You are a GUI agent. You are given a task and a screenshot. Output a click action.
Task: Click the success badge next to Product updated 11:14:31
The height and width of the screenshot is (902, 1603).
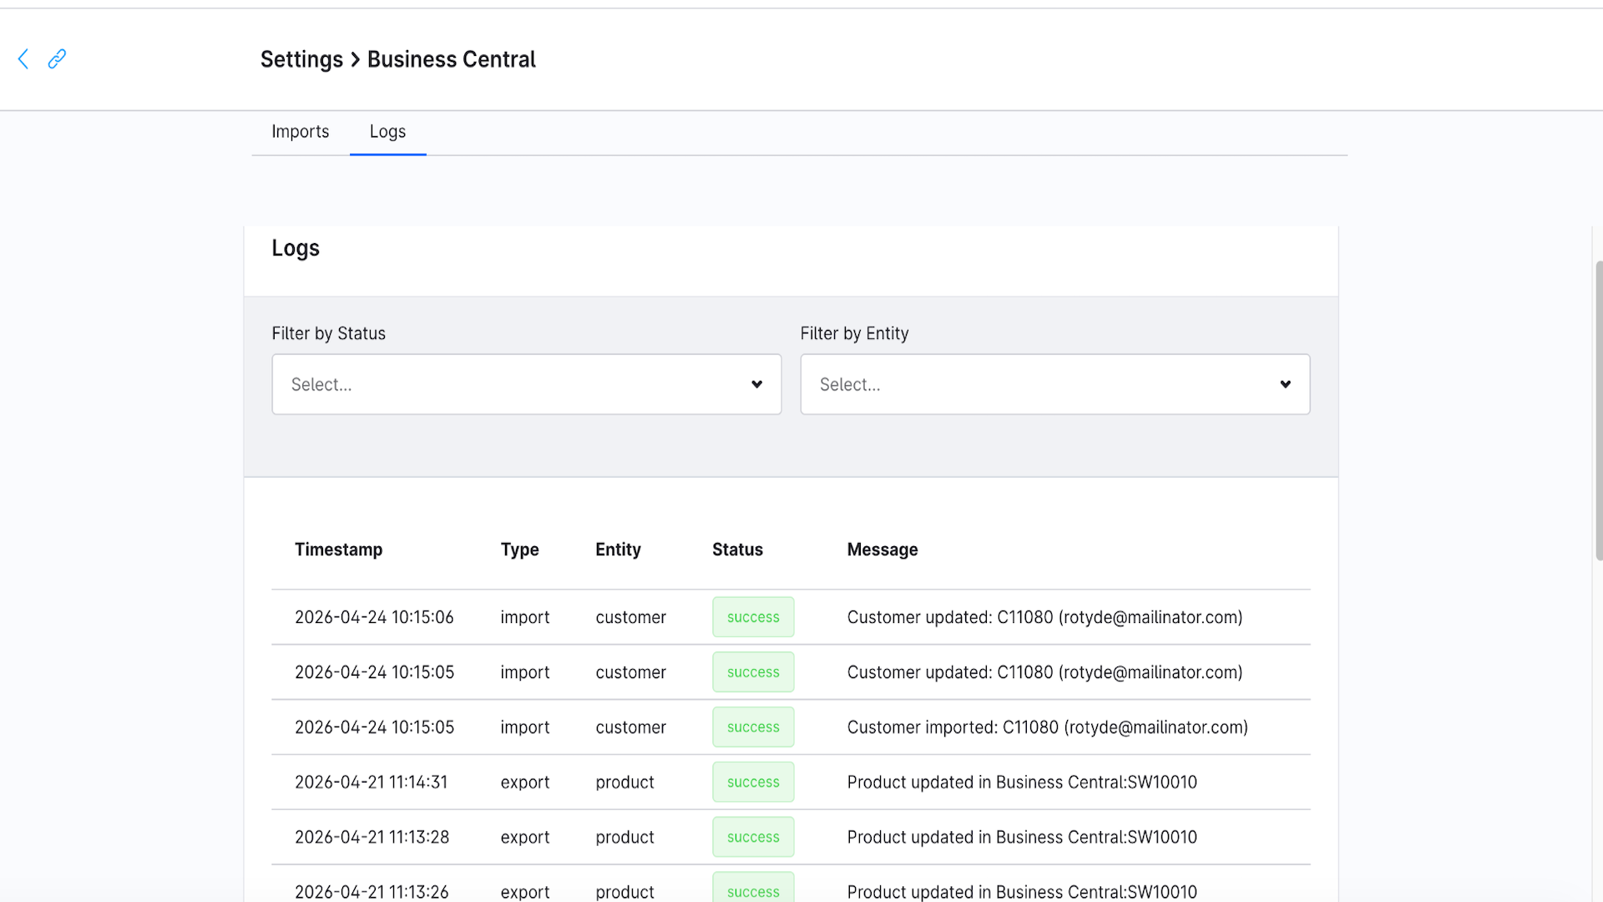753,782
